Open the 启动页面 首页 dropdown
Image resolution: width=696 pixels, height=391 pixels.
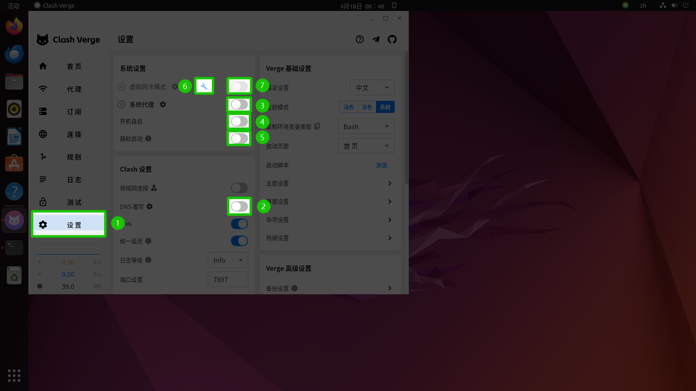click(366, 146)
